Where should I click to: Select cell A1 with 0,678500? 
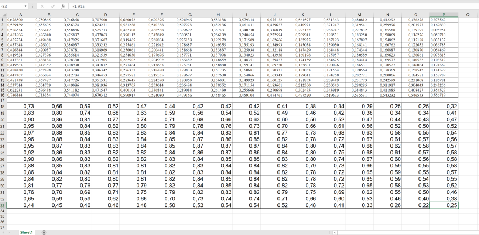coord(21,19)
